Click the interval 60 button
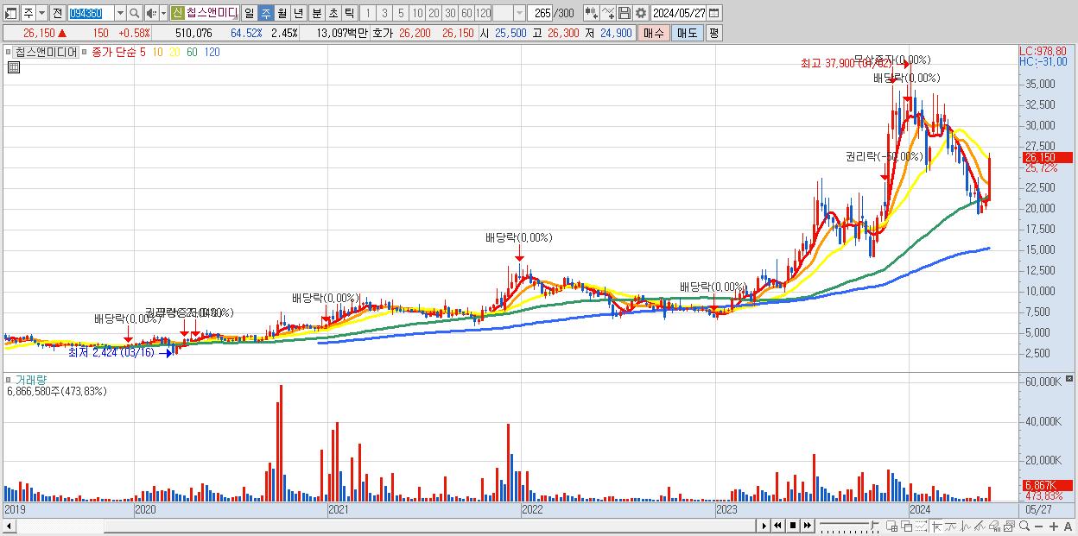Image resolution: width=1078 pixels, height=536 pixels. 466,13
